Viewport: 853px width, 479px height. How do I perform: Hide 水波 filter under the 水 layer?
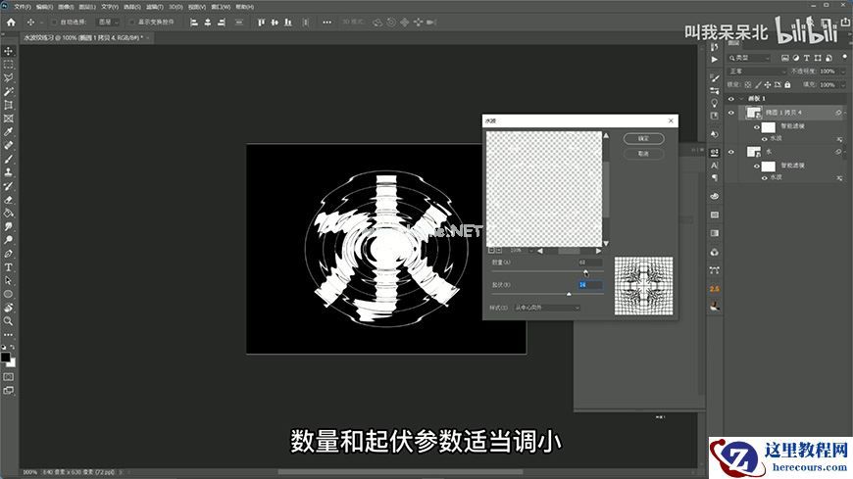(x=764, y=178)
